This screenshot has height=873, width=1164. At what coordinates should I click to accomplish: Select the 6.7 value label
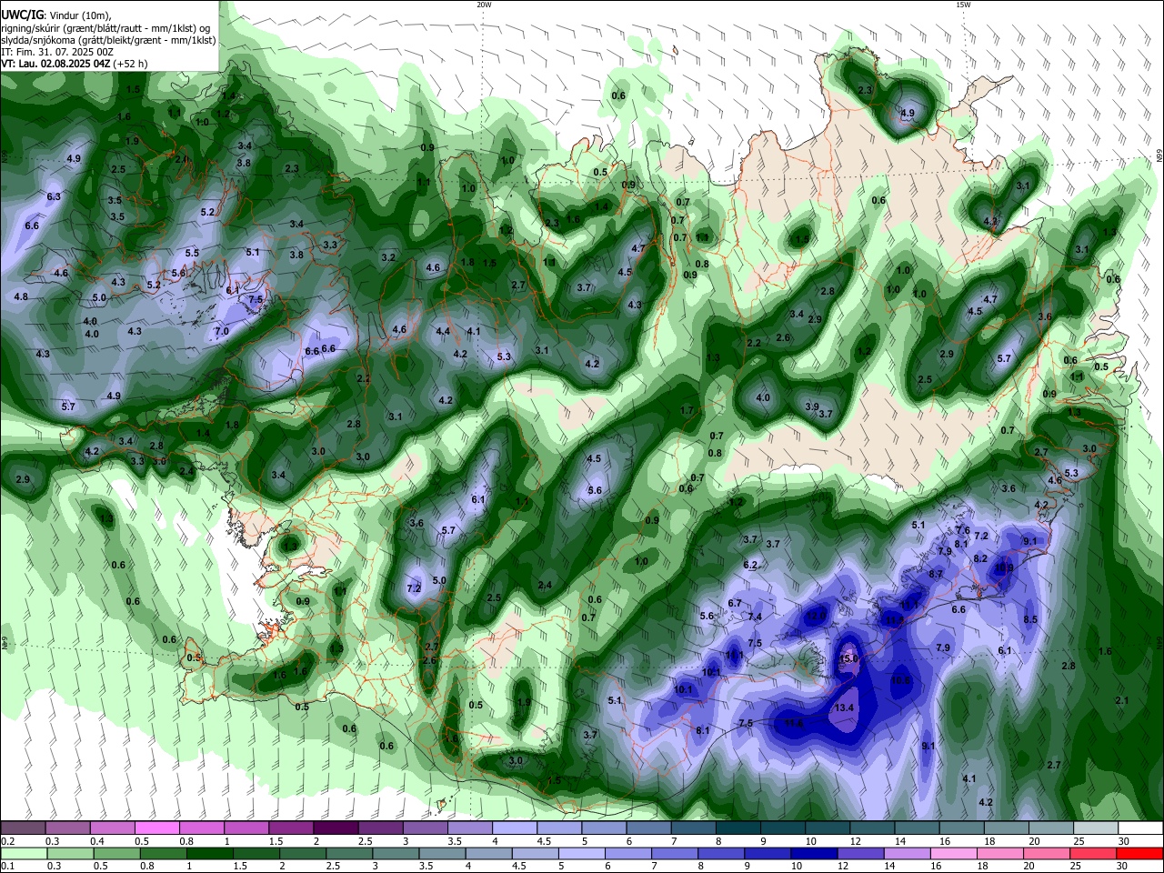click(735, 603)
